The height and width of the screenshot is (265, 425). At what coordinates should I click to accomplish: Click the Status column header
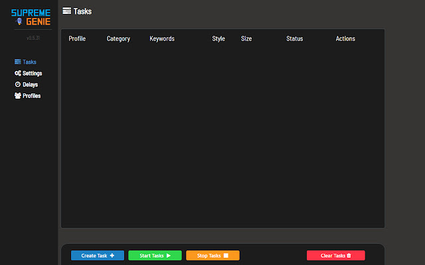tap(295, 38)
